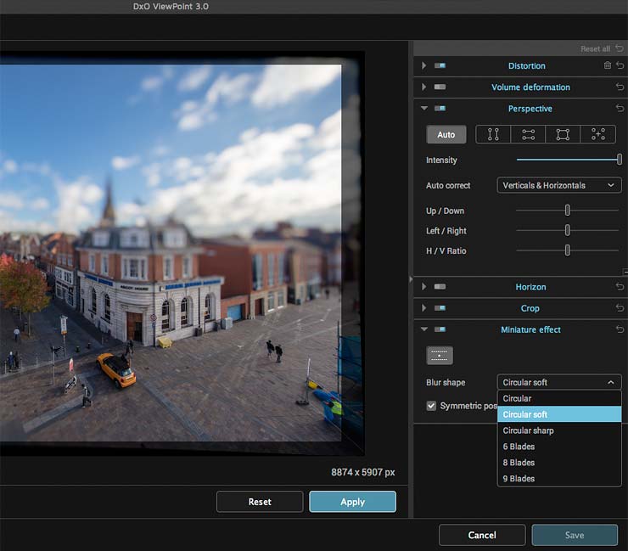Reset the Horizon panel

620,286
